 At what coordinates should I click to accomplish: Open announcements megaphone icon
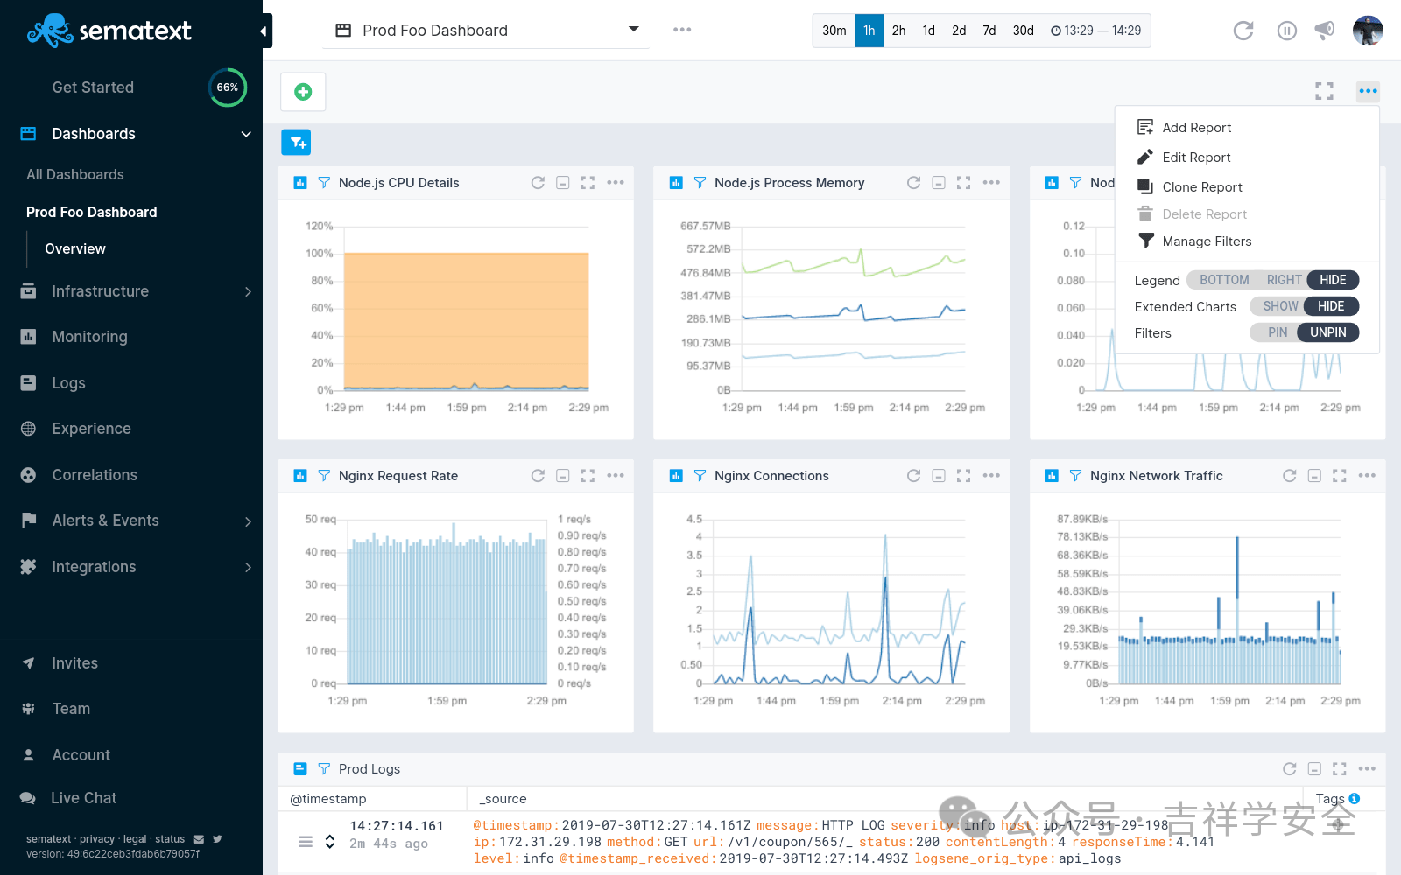[1325, 31]
